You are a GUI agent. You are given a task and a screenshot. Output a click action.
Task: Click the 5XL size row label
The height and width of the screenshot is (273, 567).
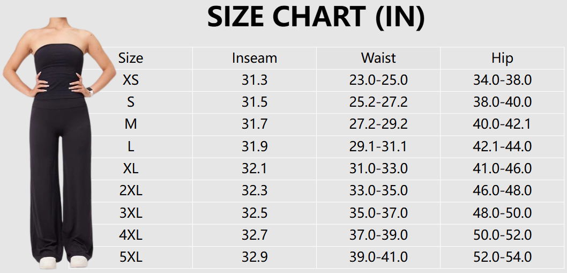(x=131, y=257)
